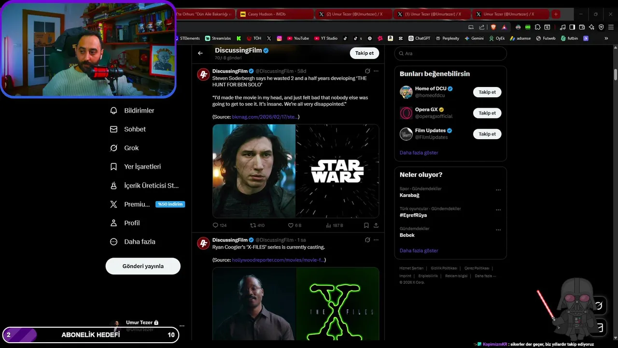Bookmark the Steven Soderbergh post
Viewport: 618px width, 348px height.
pyautogui.click(x=366, y=225)
